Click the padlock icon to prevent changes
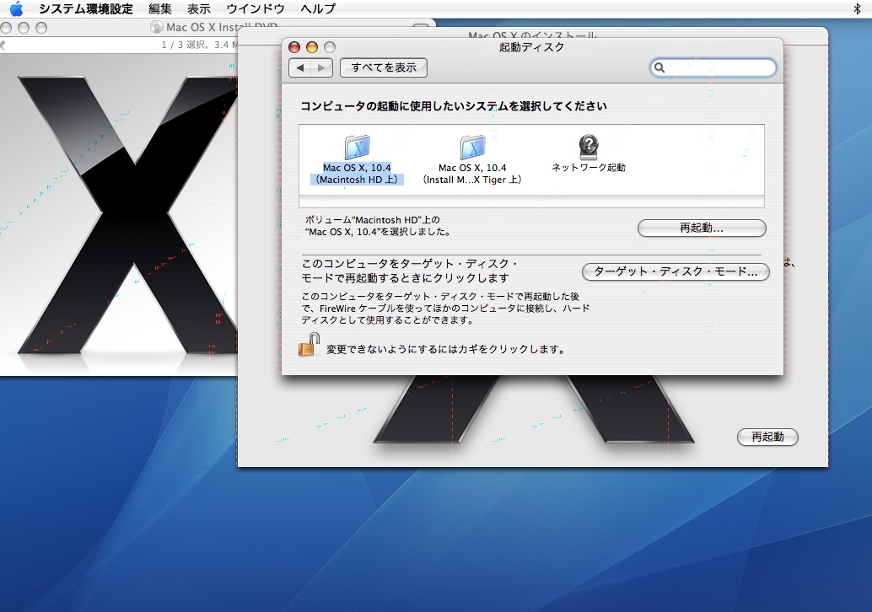The height and width of the screenshot is (612, 872). [x=310, y=345]
